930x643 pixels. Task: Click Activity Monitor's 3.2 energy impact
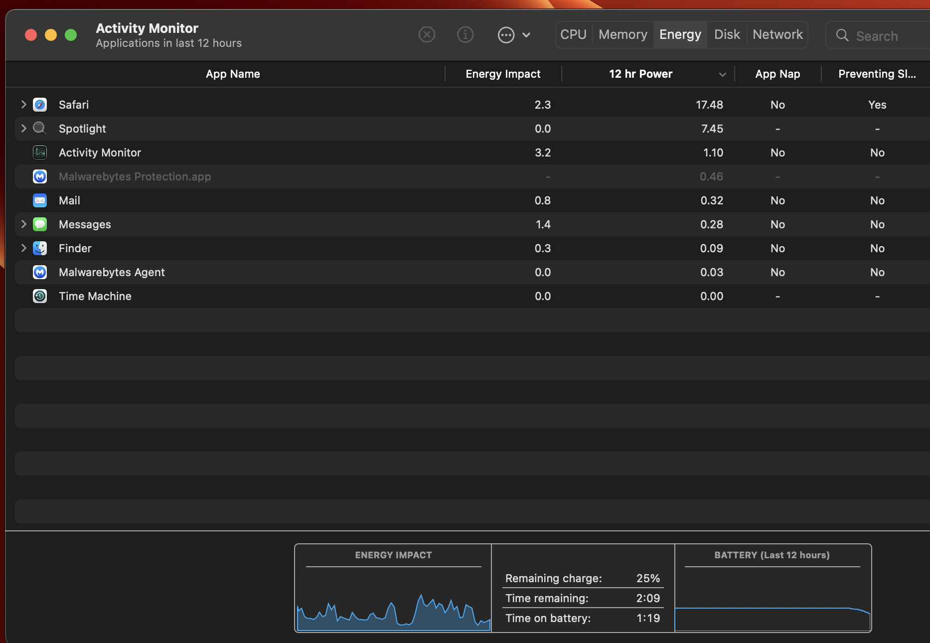coord(543,153)
